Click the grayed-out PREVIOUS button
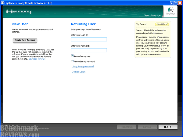Screen dimensions: 183x137 [126, 127]
